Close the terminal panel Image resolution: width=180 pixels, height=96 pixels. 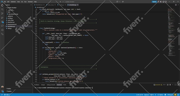(x=178, y=85)
